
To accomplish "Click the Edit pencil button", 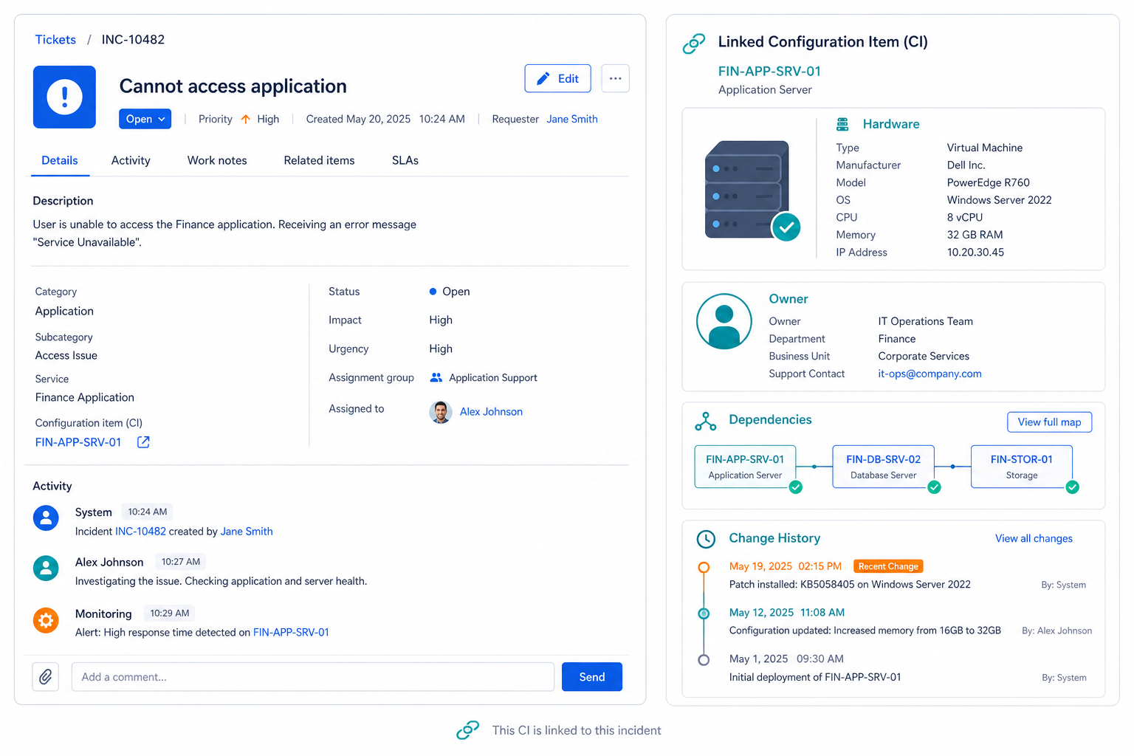I will pyautogui.click(x=557, y=78).
